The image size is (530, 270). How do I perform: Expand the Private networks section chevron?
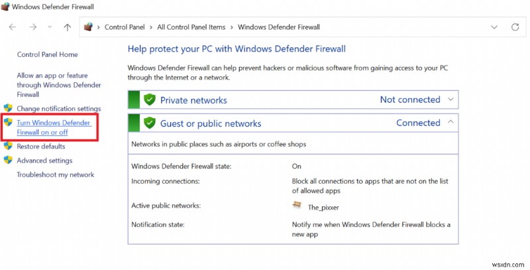pos(451,100)
